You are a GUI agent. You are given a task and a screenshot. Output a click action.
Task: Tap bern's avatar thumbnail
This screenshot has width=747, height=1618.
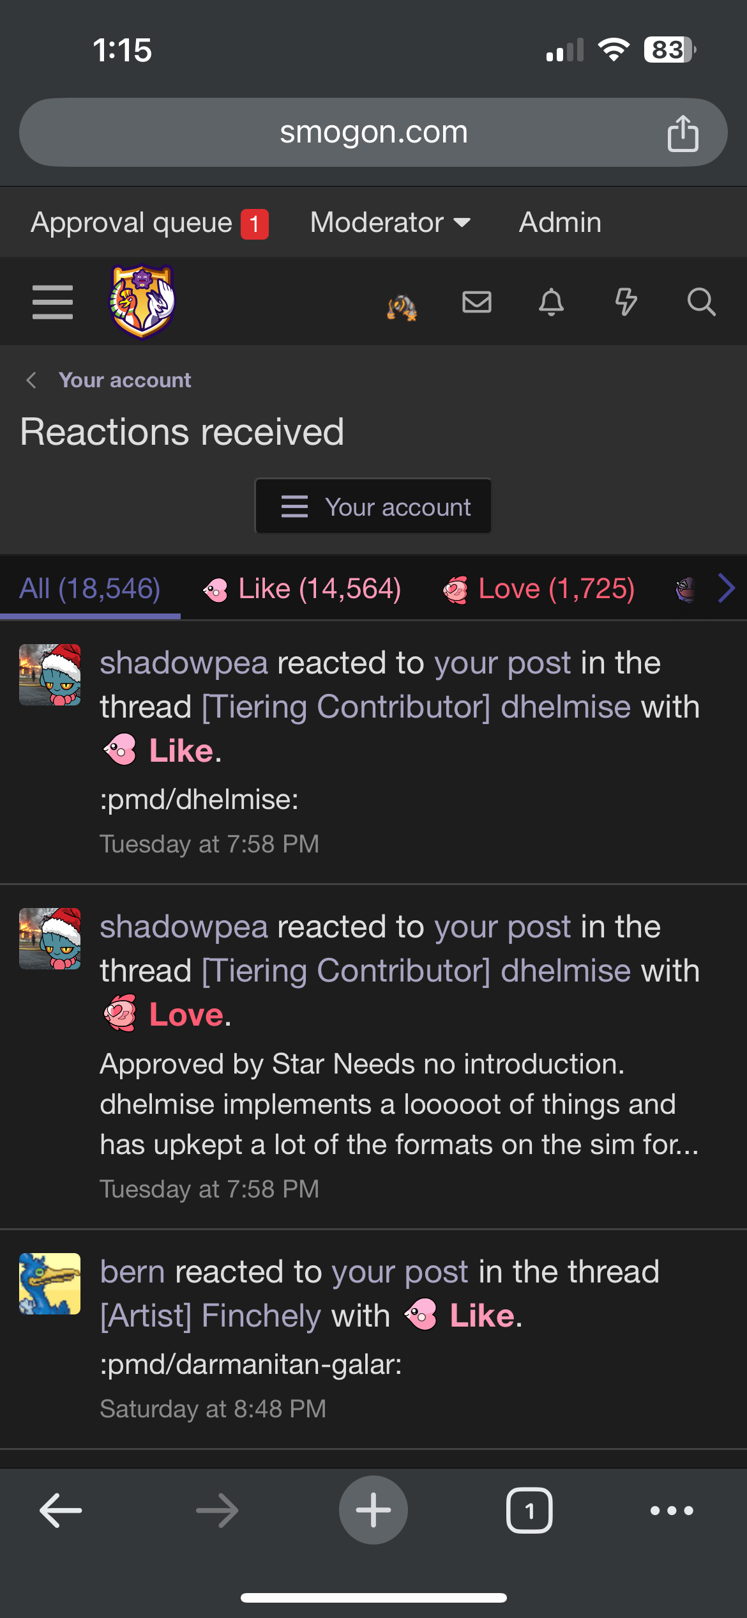coord(50,1284)
